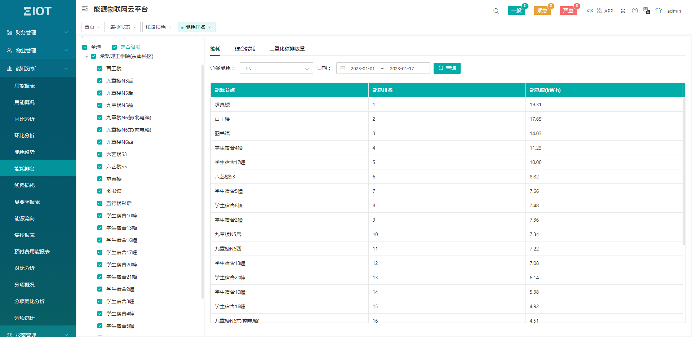Click the 六艺楼S5 tree item label

116,167
